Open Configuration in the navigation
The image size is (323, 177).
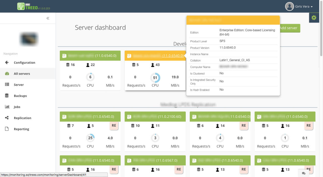click(x=24, y=62)
